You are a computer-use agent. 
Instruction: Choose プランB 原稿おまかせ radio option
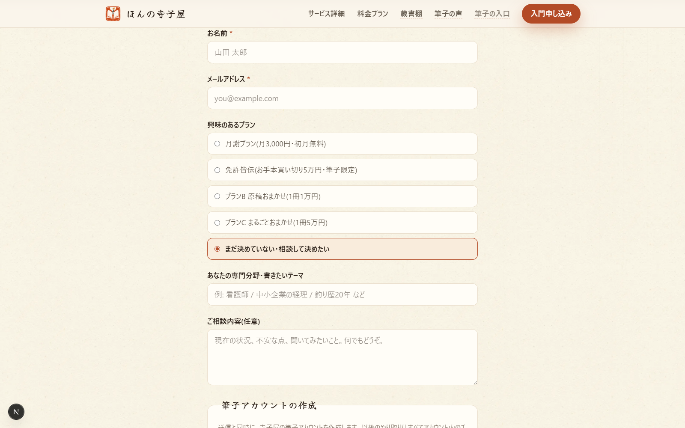point(342,196)
